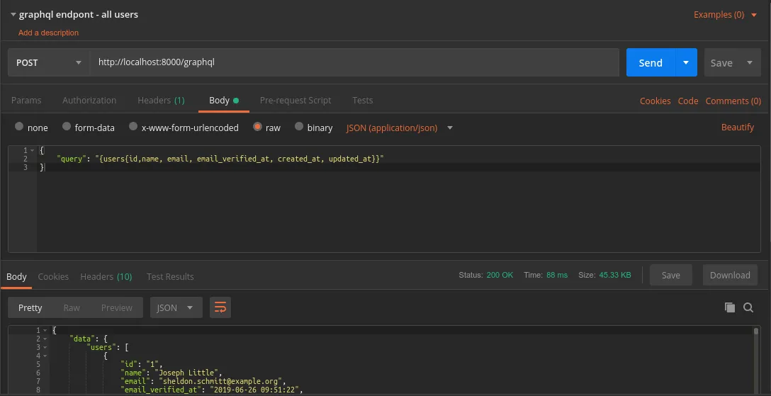This screenshot has width=771, height=396.
Task: Click the Download button
Action: coord(730,275)
